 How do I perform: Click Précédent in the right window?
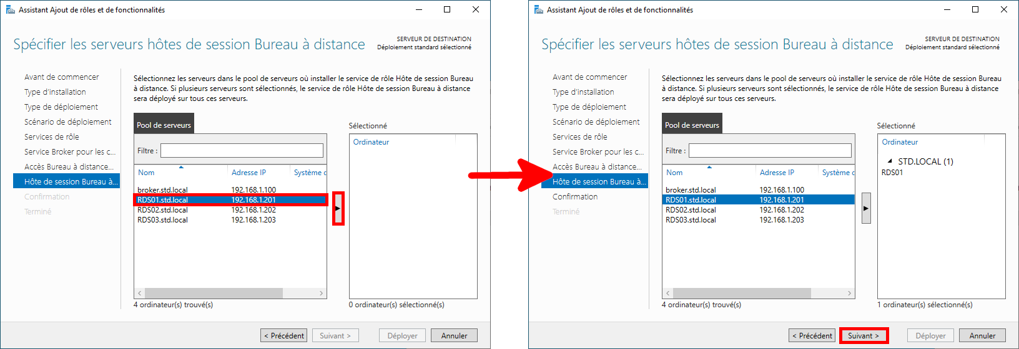(x=812, y=335)
